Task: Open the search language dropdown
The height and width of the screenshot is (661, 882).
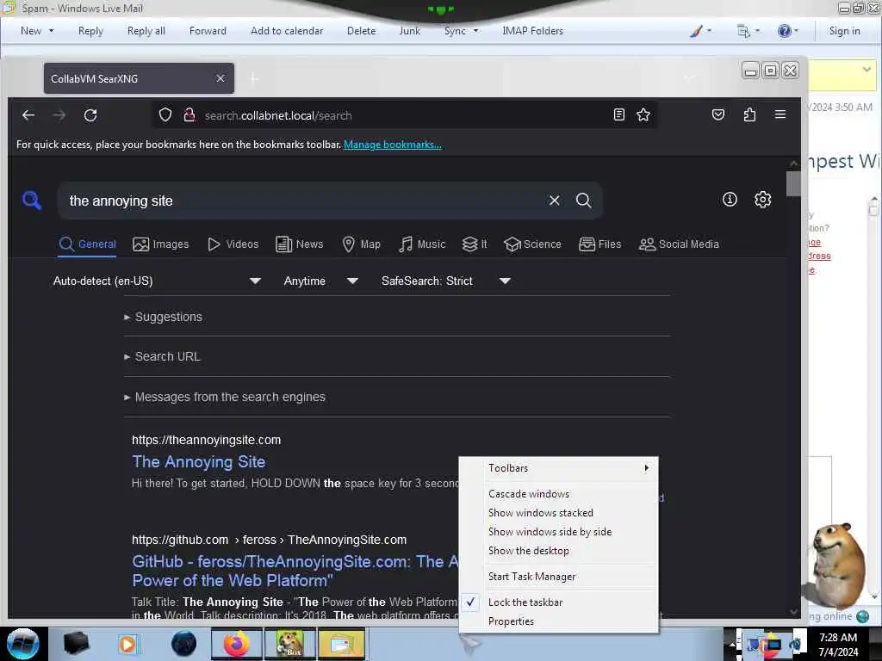Action: (x=157, y=281)
